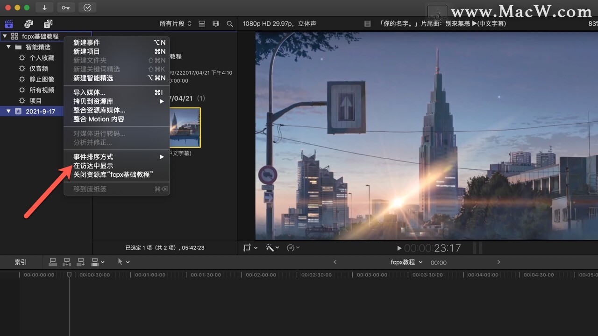This screenshot has width=598, height=336.
Task: Open the photos and audio sidebar
Action: [28, 24]
